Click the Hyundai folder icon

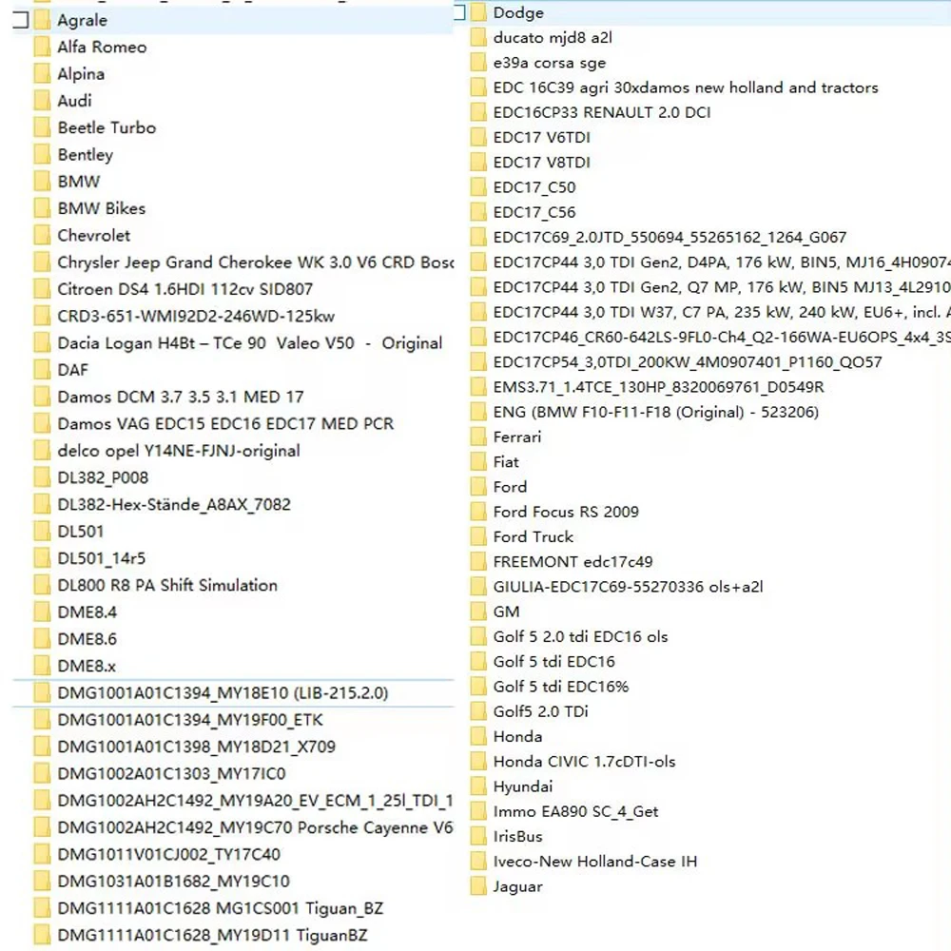(x=478, y=786)
